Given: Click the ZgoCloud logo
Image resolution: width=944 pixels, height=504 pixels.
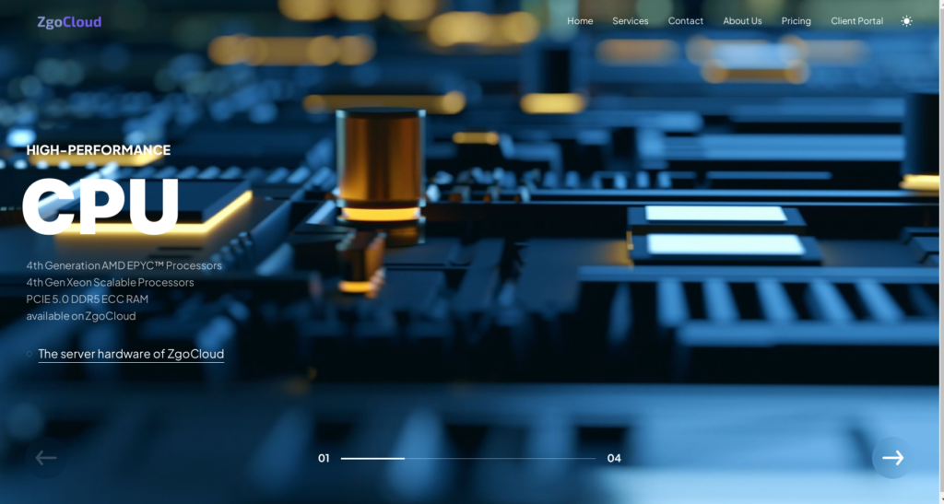Looking at the screenshot, I should point(69,22).
